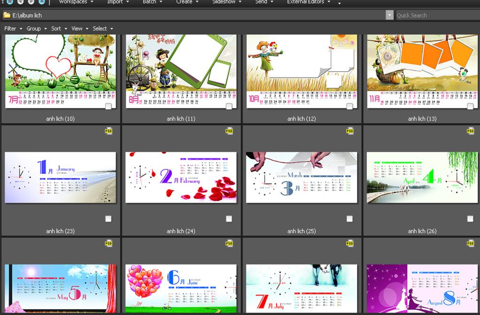
Task: Click the grey Back navigation arrow
Action: (21, 1)
